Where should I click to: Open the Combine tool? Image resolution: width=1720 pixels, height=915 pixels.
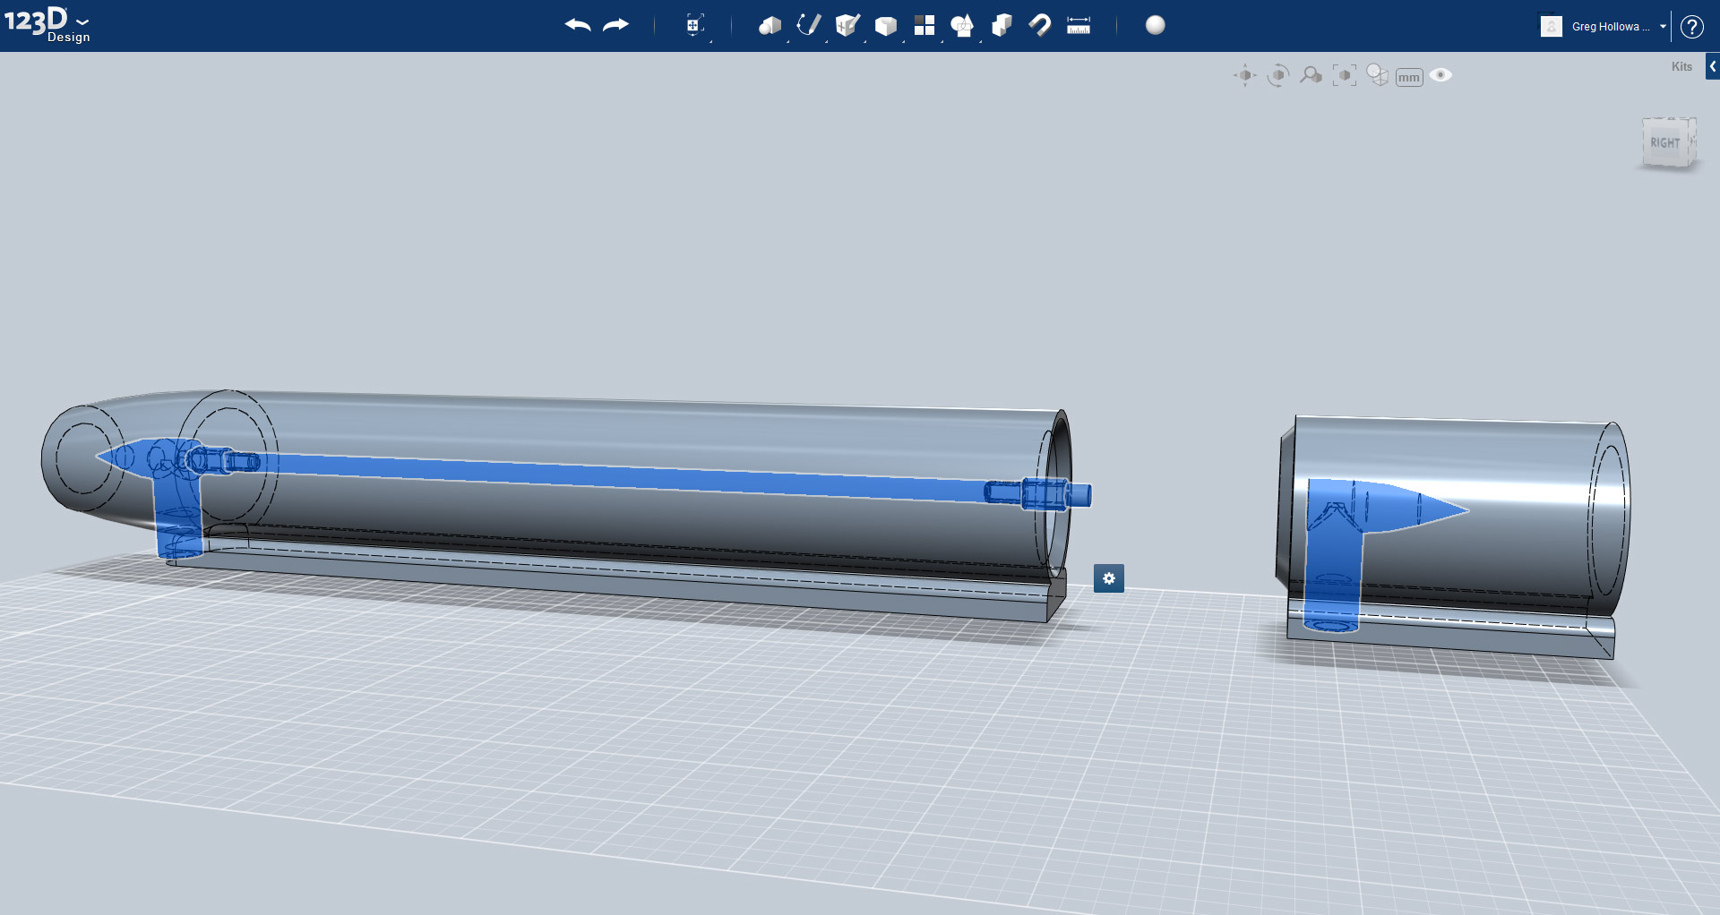tap(1002, 25)
